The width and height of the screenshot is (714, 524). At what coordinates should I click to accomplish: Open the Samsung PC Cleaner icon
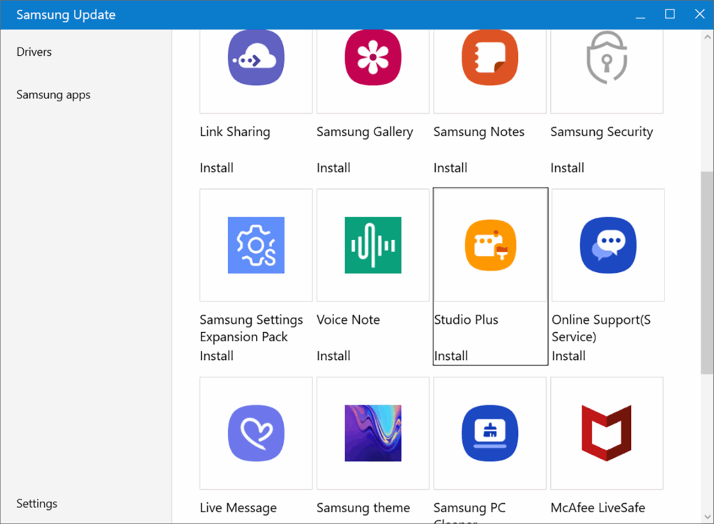[x=490, y=433]
